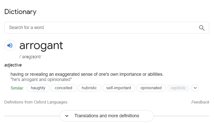Screen dimensions: 214x123
Task: Click the headword 'arrogant'
Action: (x=41, y=46)
